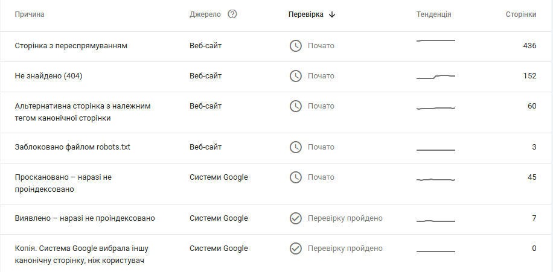The image size is (553, 272).
Task: Click trend sparkline for Проскановано row
Action: pyautogui.click(x=436, y=179)
